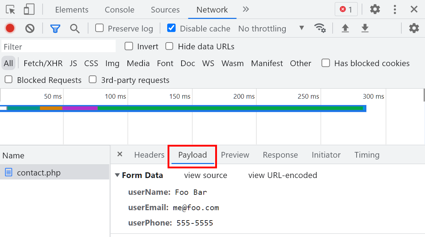The height and width of the screenshot is (237, 425).
Task: Click the view source link
Action: point(206,175)
